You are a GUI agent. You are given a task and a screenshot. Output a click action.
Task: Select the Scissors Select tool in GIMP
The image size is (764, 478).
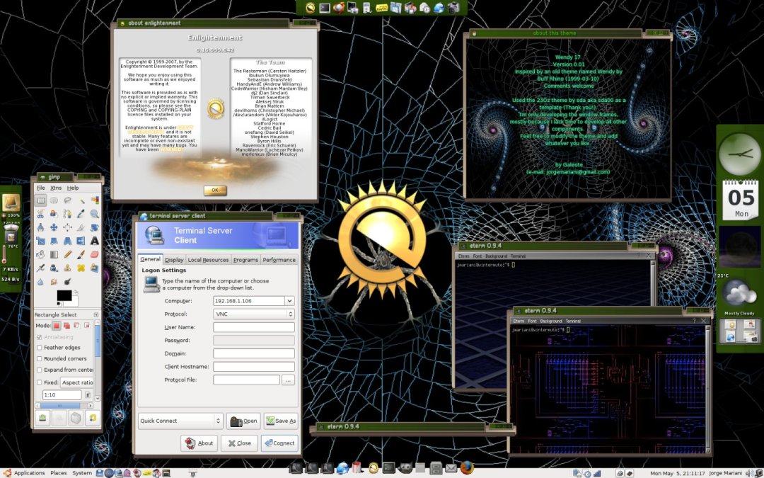click(x=41, y=214)
